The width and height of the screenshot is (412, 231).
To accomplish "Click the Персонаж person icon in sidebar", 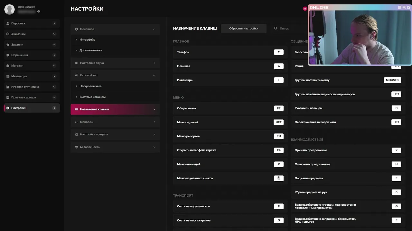I will (8, 23).
